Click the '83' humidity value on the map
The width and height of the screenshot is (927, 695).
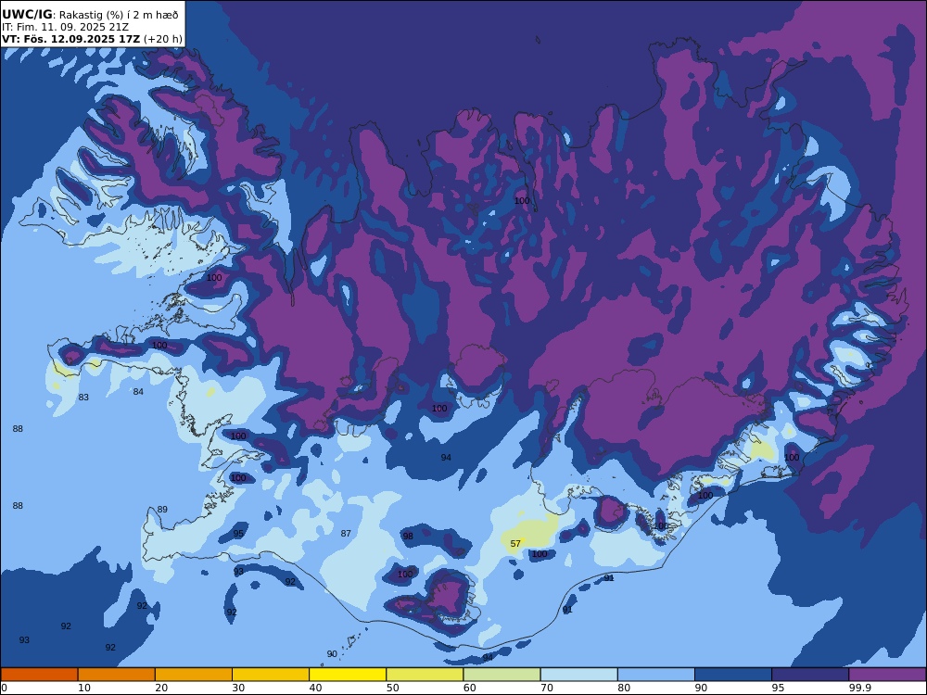pos(84,398)
